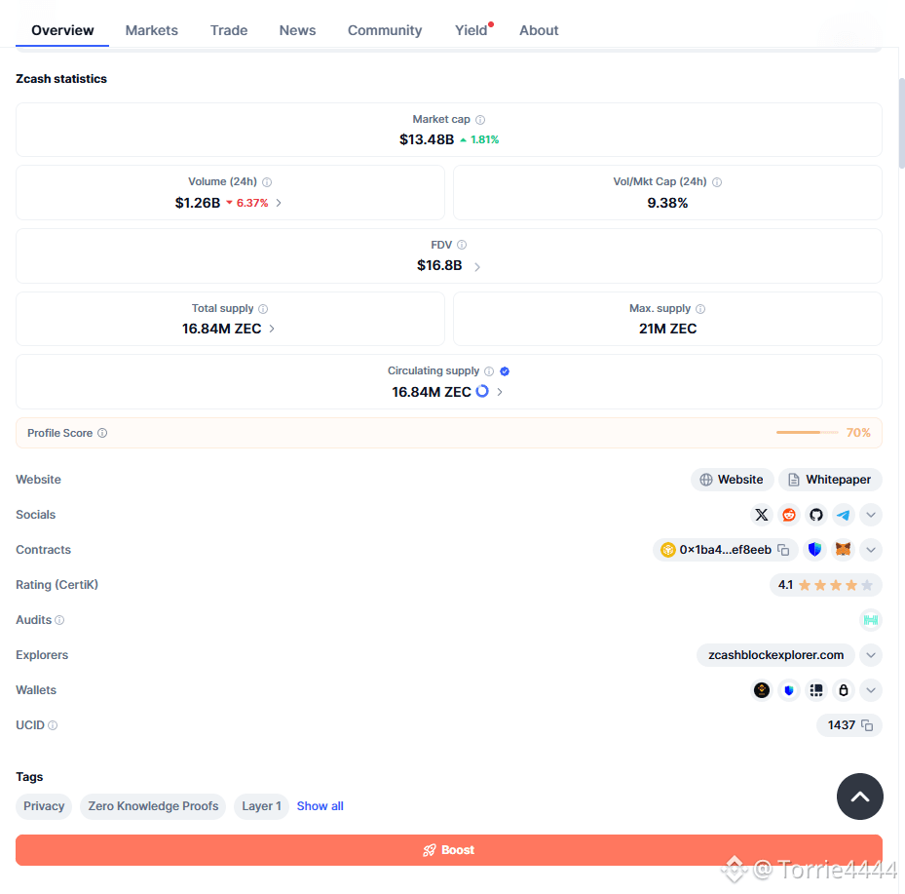Switch to the Community tab
The image size is (905, 894).
coord(385,30)
